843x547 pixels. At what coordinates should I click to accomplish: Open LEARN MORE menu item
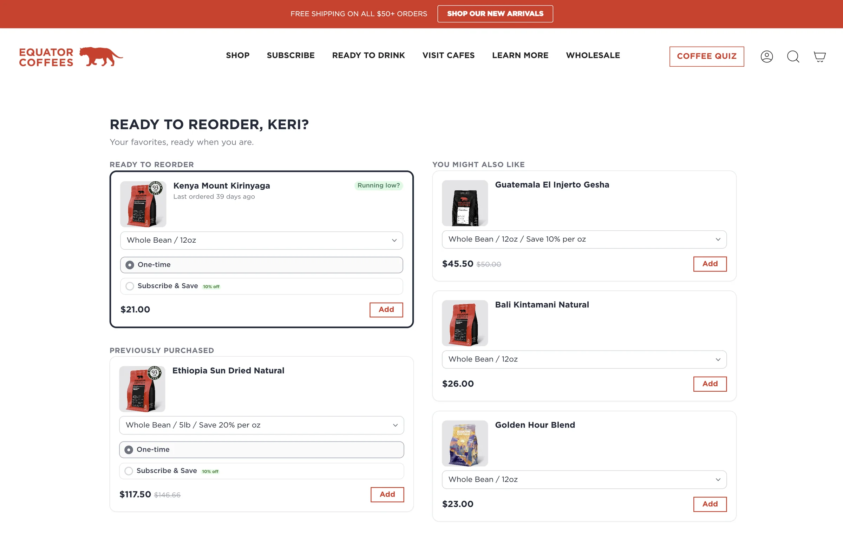pos(520,55)
